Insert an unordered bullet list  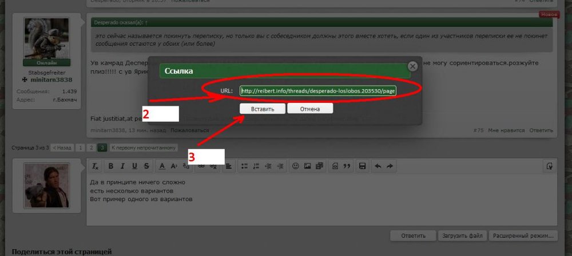pyautogui.click(x=244, y=166)
